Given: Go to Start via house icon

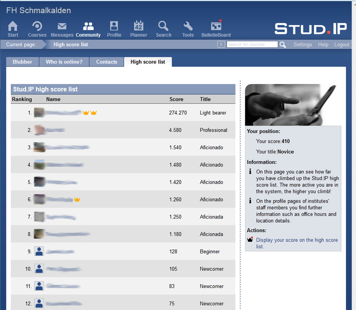Looking at the screenshot, I should coord(13,26).
